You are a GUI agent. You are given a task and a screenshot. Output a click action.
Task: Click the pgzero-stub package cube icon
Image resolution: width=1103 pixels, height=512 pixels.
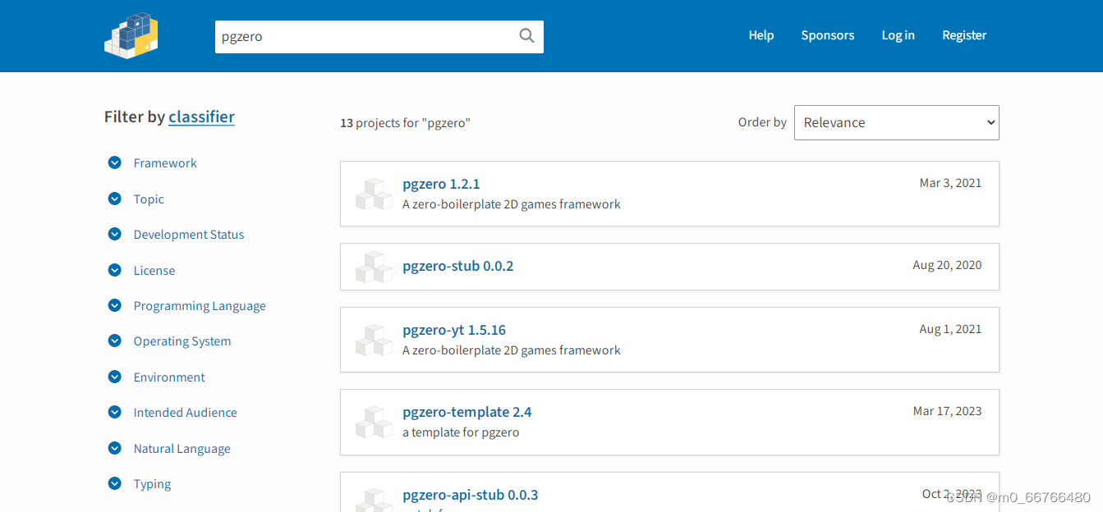click(374, 267)
